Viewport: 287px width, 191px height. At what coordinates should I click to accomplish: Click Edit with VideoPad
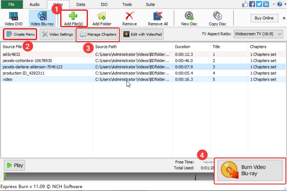[142, 34]
